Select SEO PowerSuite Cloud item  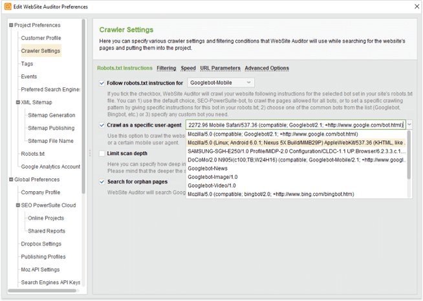coord(49,205)
